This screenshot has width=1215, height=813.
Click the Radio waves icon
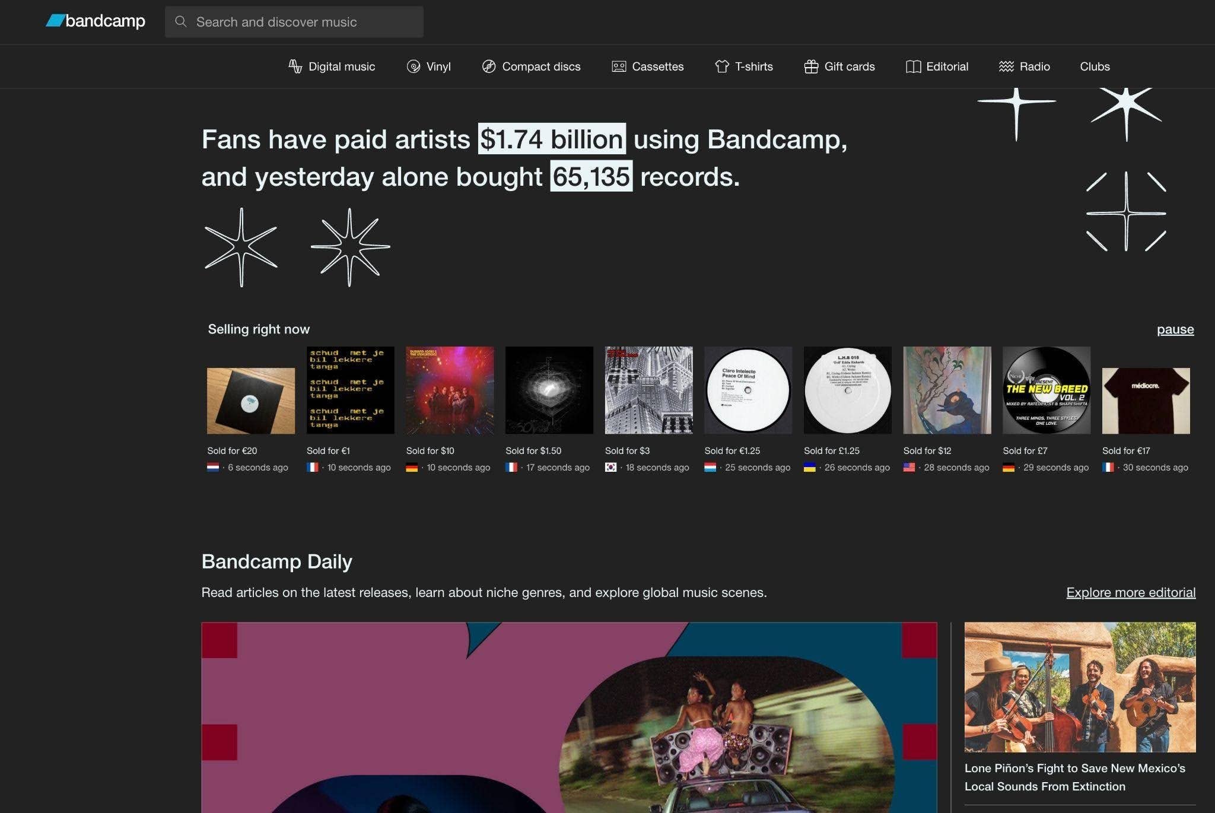click(1006, 66)
